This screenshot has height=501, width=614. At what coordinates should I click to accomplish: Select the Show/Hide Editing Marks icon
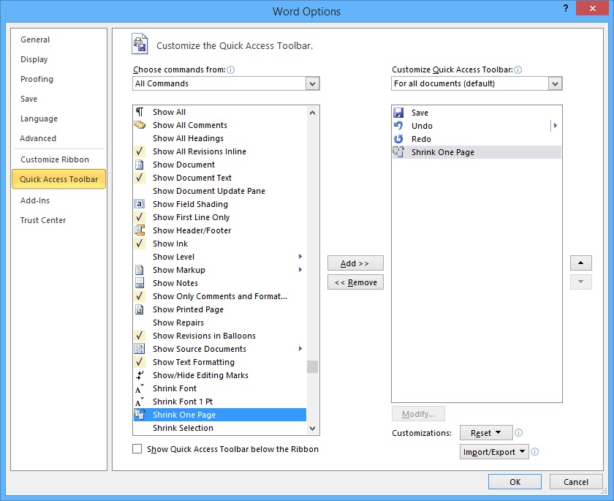coord(140,375)
